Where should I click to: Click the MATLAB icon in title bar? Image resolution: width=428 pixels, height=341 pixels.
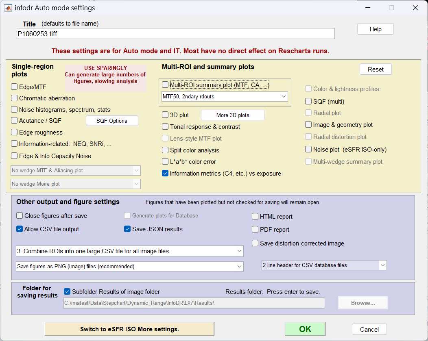pyautogui.click(x=8, y=8)
